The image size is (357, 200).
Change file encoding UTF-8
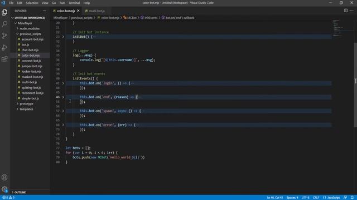click(x=305, y=198)
